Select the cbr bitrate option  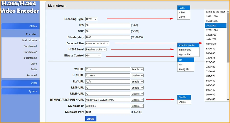tap(186, 60)
